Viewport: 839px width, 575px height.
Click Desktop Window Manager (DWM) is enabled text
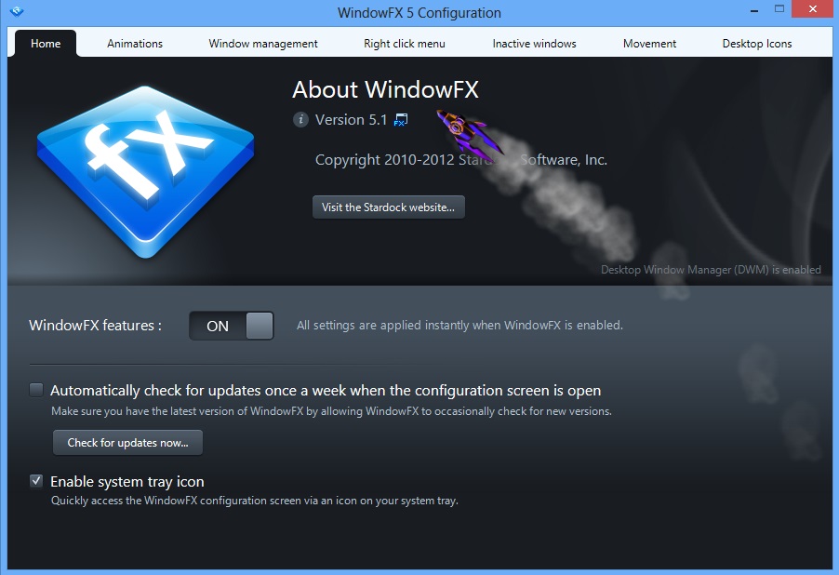coord(711,269)
